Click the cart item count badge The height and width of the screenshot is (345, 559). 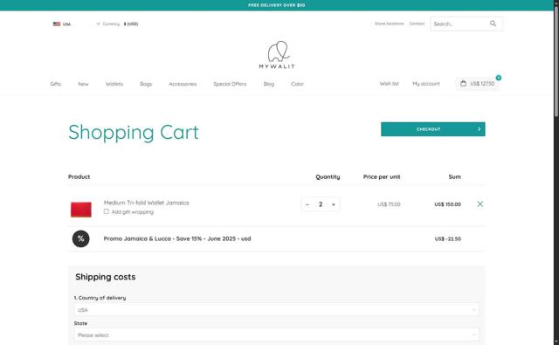[x=499, y=78]
